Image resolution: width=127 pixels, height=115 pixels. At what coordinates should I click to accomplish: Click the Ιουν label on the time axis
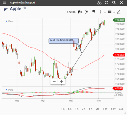pos(99,101)
